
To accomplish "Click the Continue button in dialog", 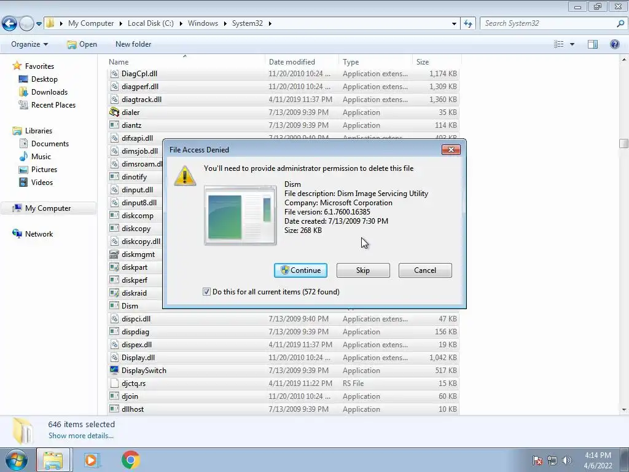I will (300, 270).
